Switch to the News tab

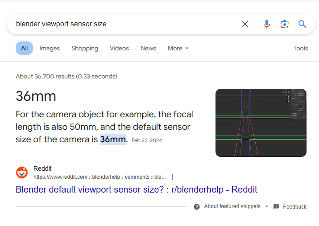point(148,48)
